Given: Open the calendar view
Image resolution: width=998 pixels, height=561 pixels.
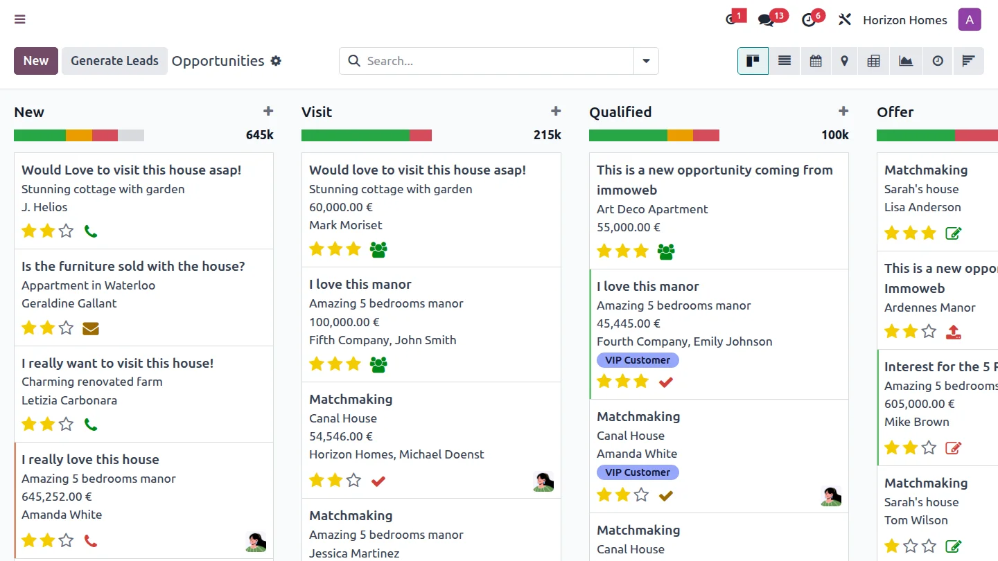Looking at the screenshot, I should 816,61.
